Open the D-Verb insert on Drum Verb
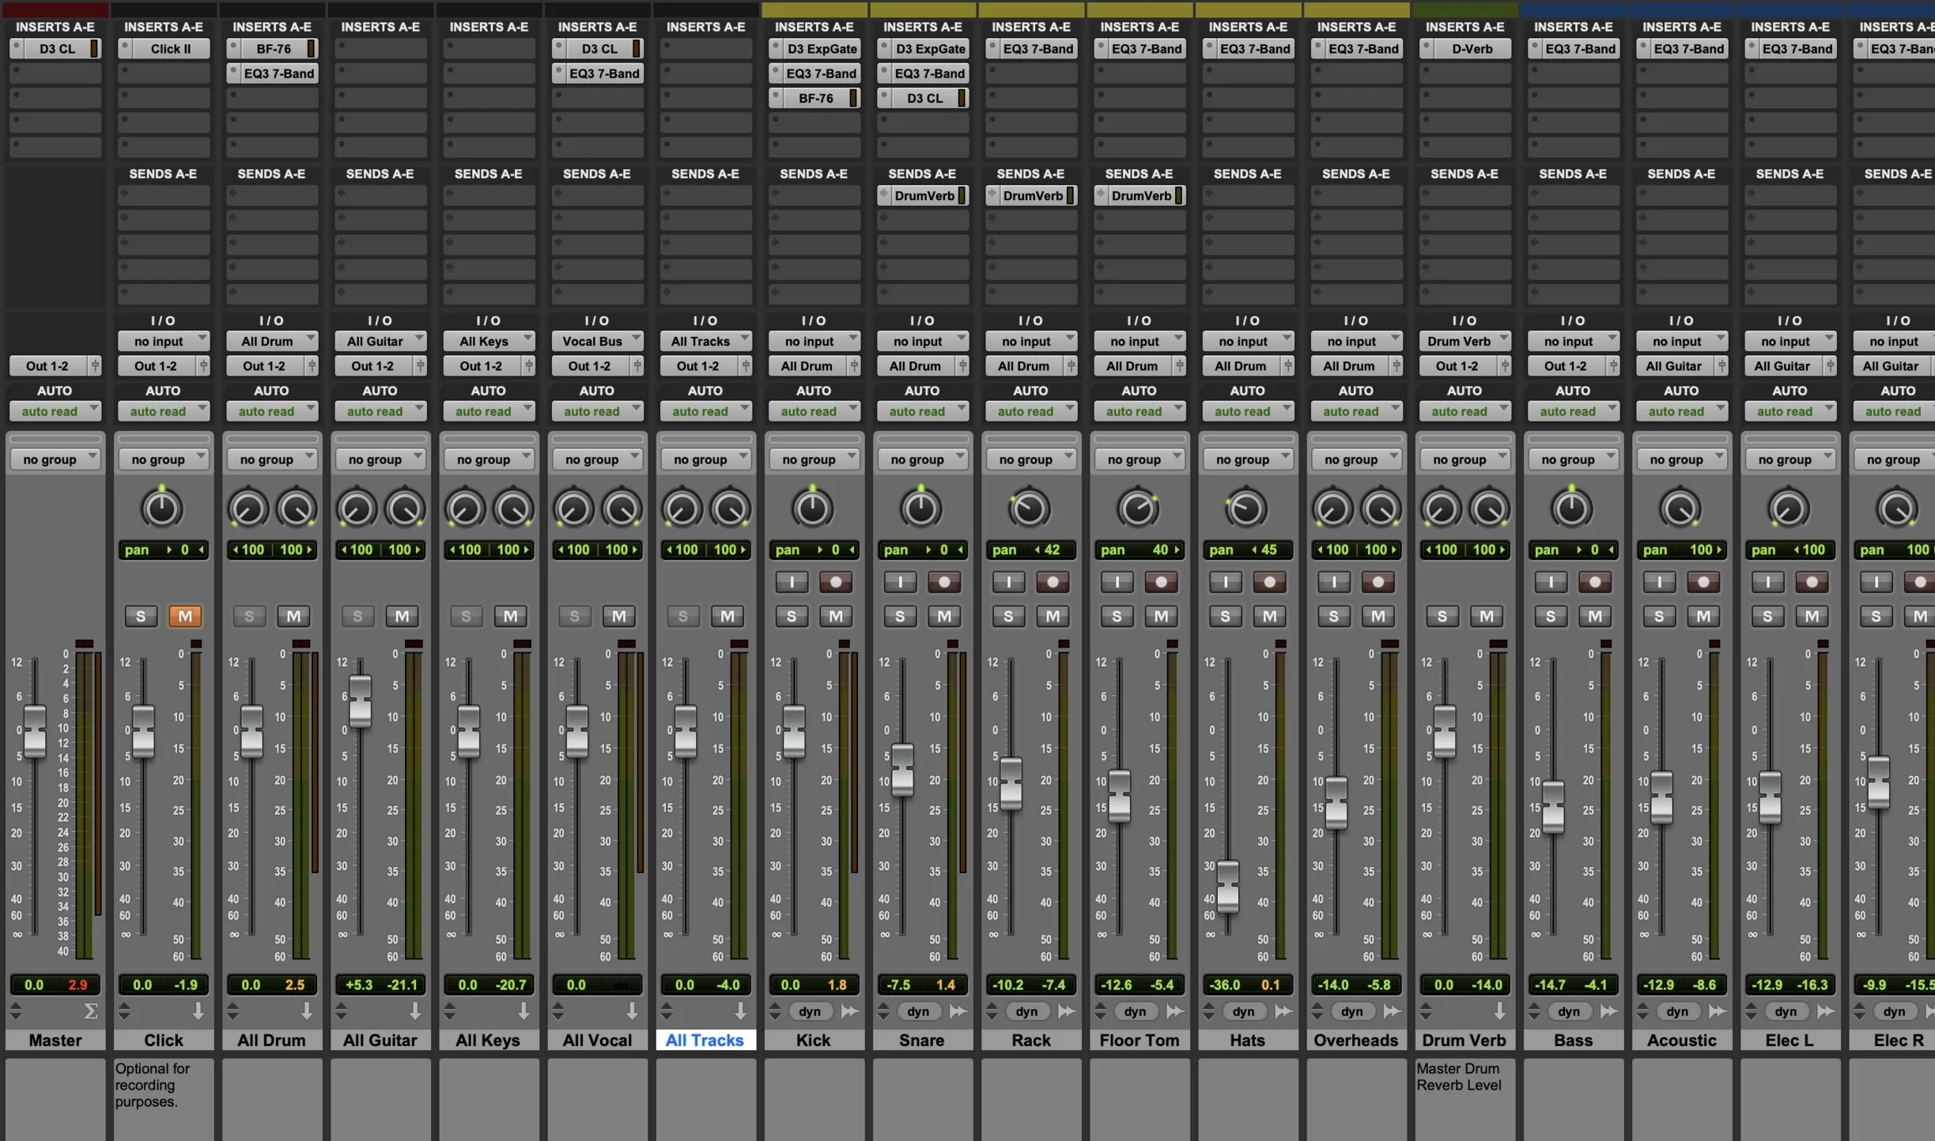Viewport: 1935px width, 1141px height. [x=1472, y=49]
